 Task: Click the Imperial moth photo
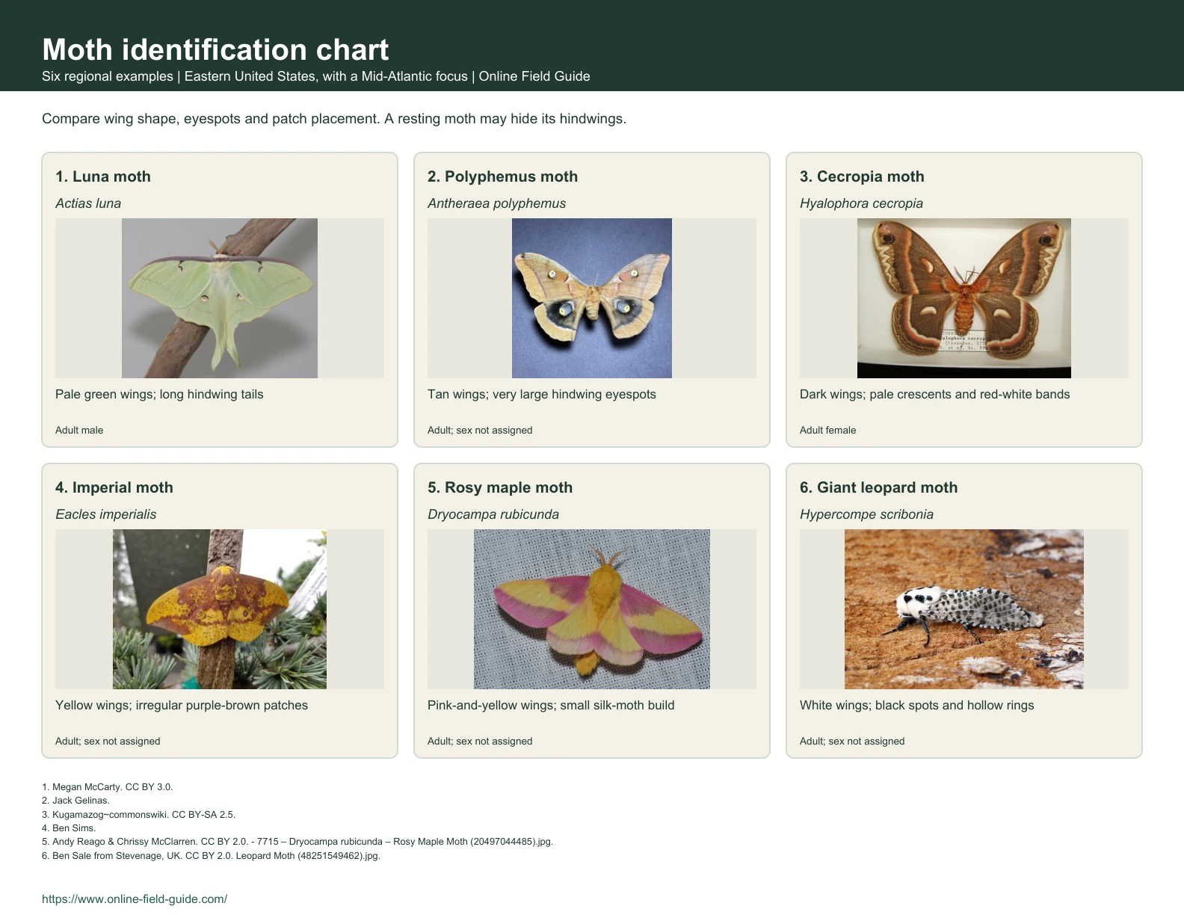click(220, 609)
